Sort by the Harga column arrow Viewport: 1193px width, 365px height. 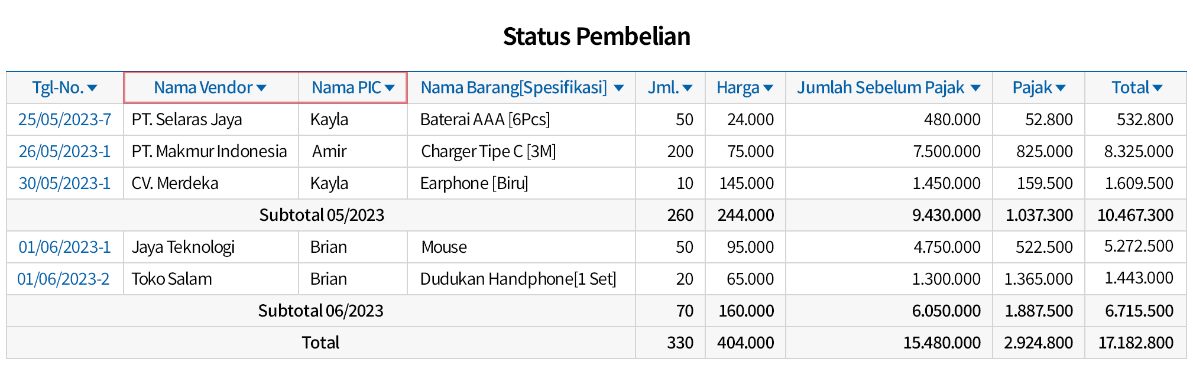point(768,89)
